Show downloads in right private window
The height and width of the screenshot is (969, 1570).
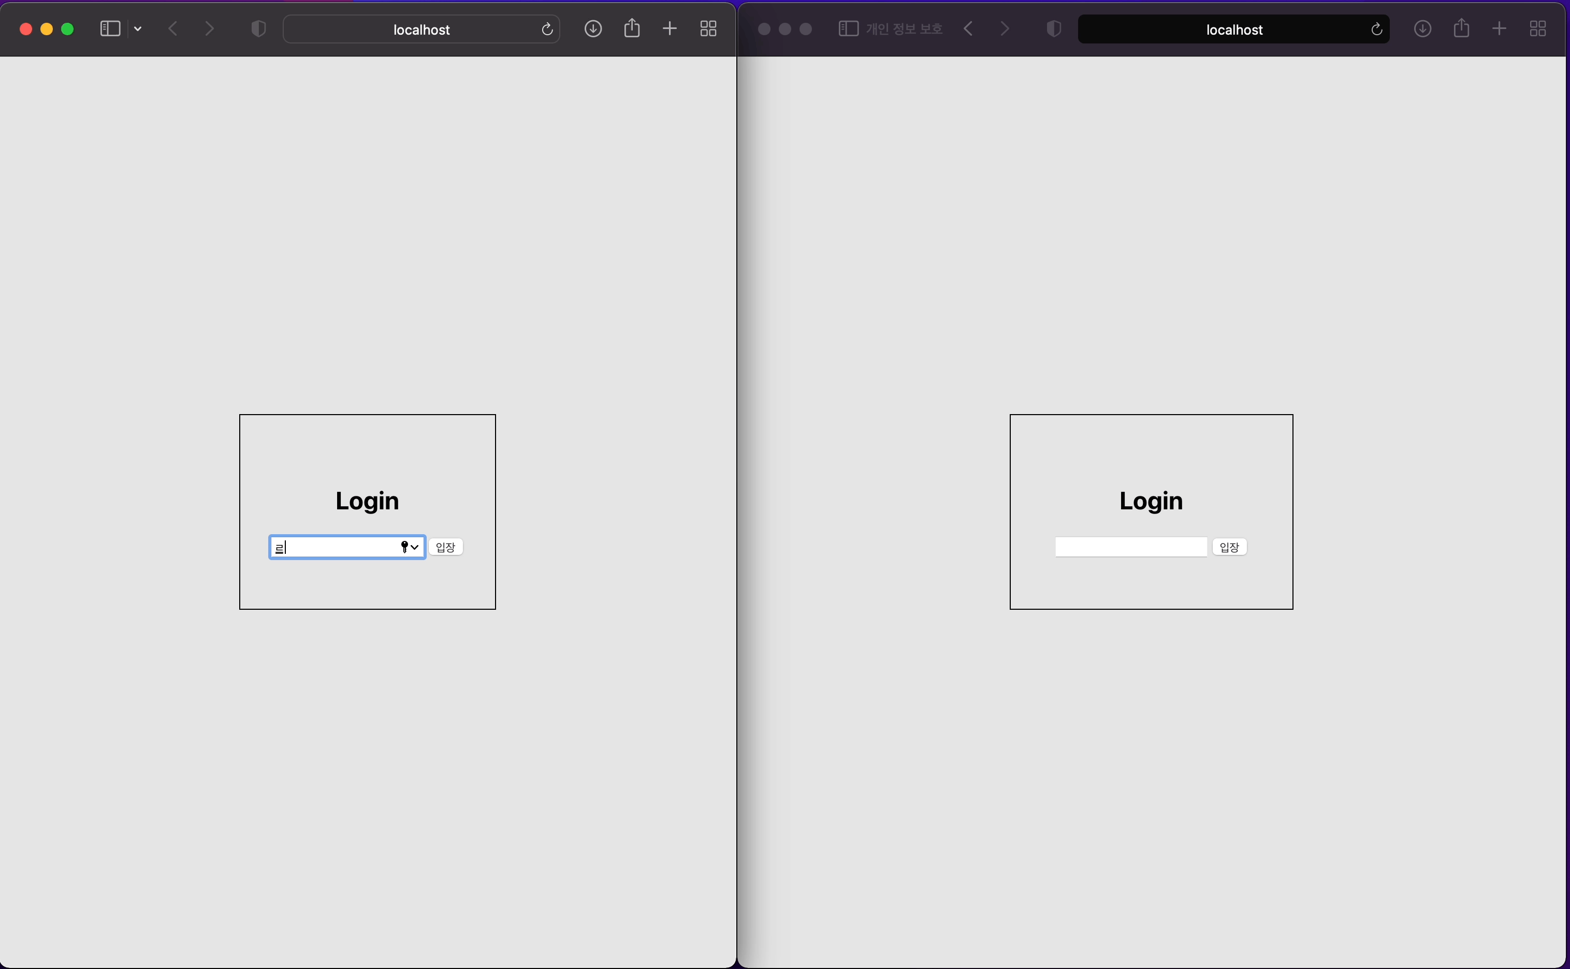point(1422,29)
